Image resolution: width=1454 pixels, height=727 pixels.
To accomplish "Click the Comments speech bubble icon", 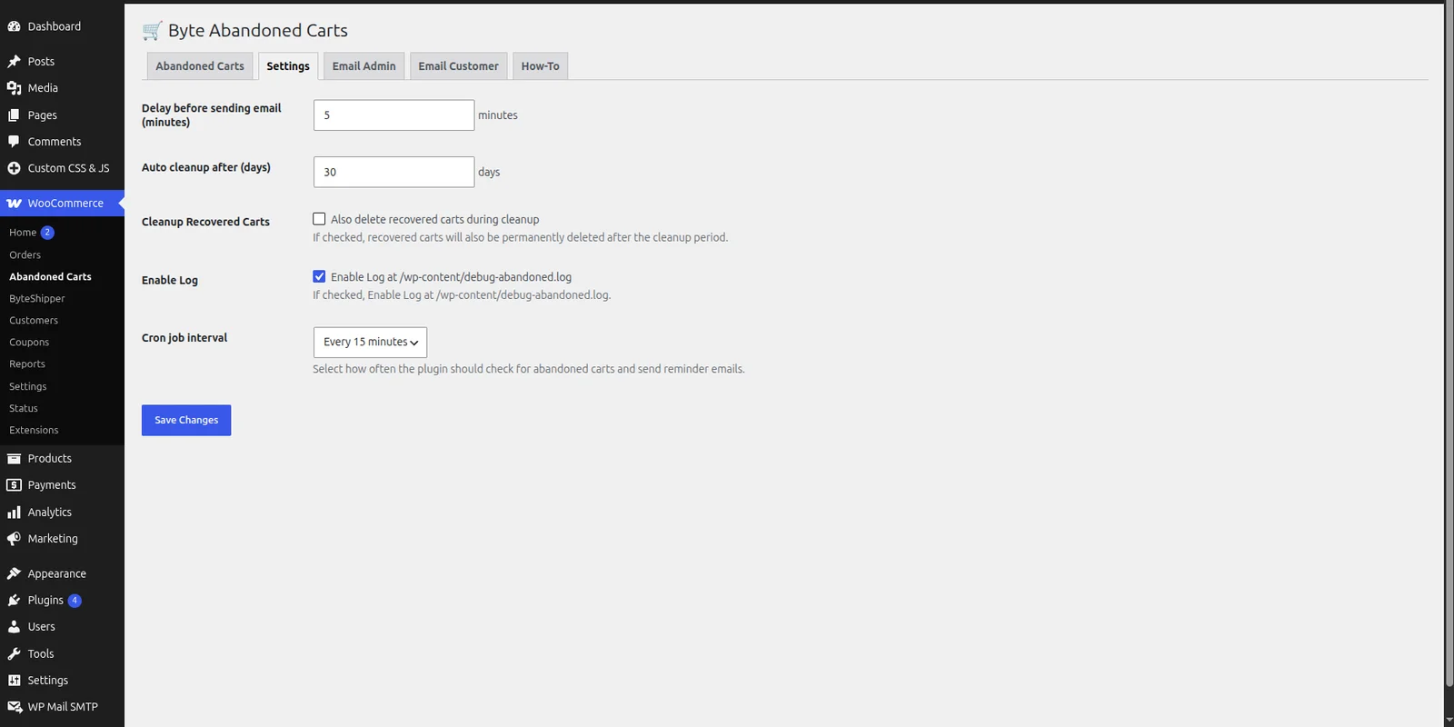I will pos(14,142).
